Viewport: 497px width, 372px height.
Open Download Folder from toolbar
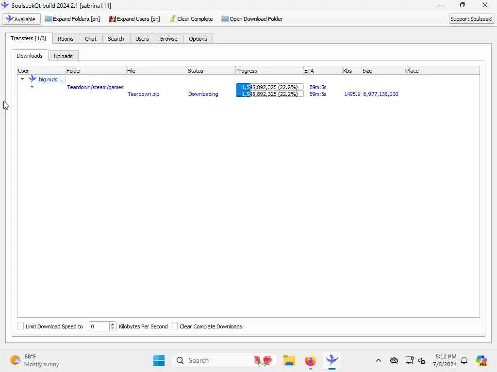click(252, 19)
